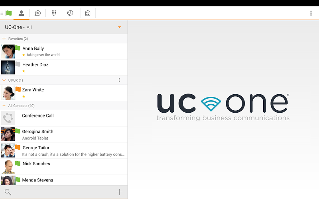Open the call history tab
The image size is (319, 199).
(70, 13)
